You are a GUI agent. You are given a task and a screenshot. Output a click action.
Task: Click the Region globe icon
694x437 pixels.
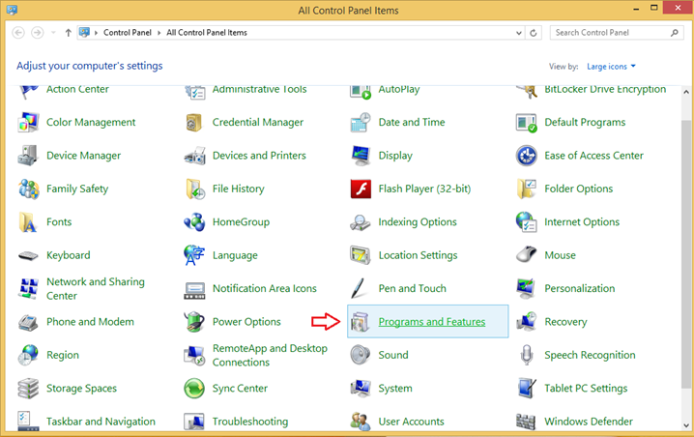tap(28, 355)
